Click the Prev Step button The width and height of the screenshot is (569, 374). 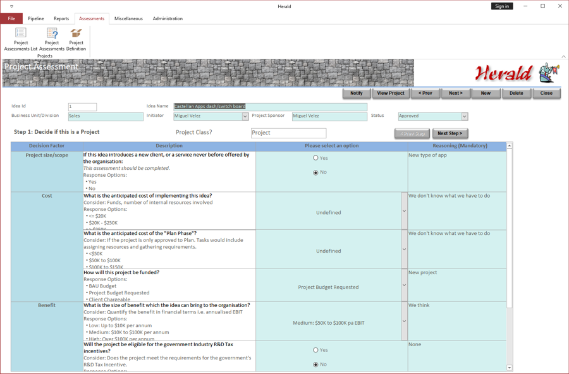tap(412, 133)
